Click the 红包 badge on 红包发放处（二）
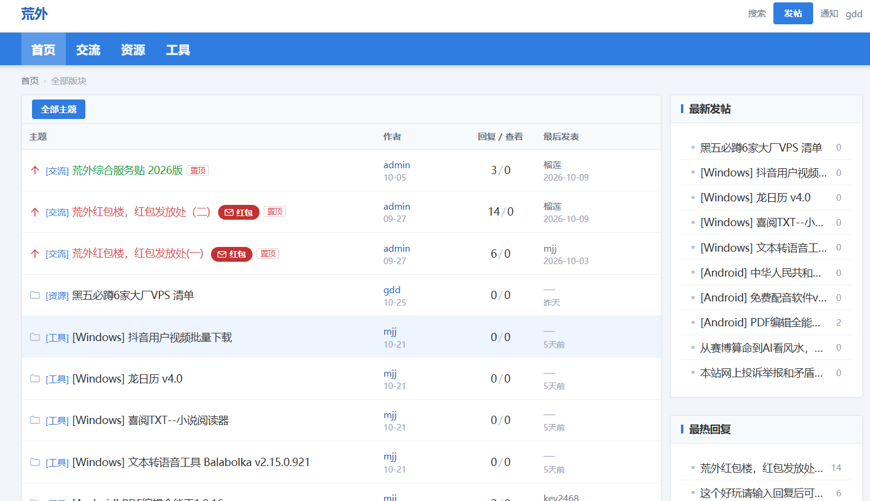Screen dimensions: 870x501 click(239, 212)
